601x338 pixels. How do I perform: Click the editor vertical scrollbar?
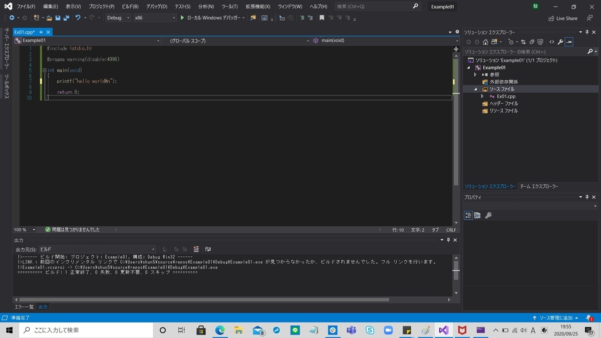tap(456, 122)
